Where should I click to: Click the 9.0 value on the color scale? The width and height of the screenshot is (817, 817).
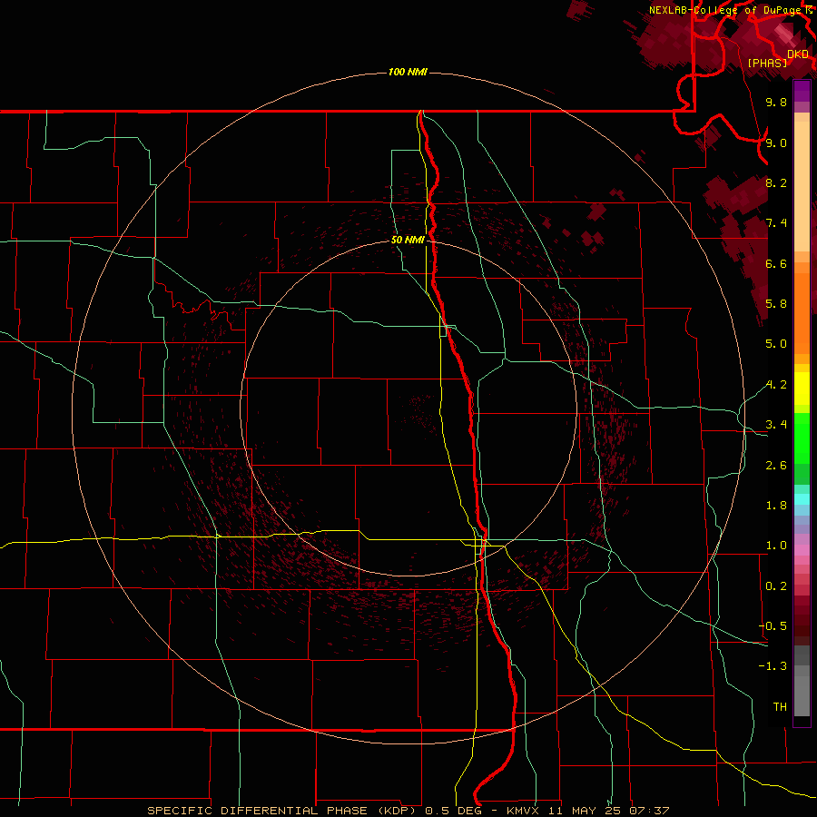[776, 143]
